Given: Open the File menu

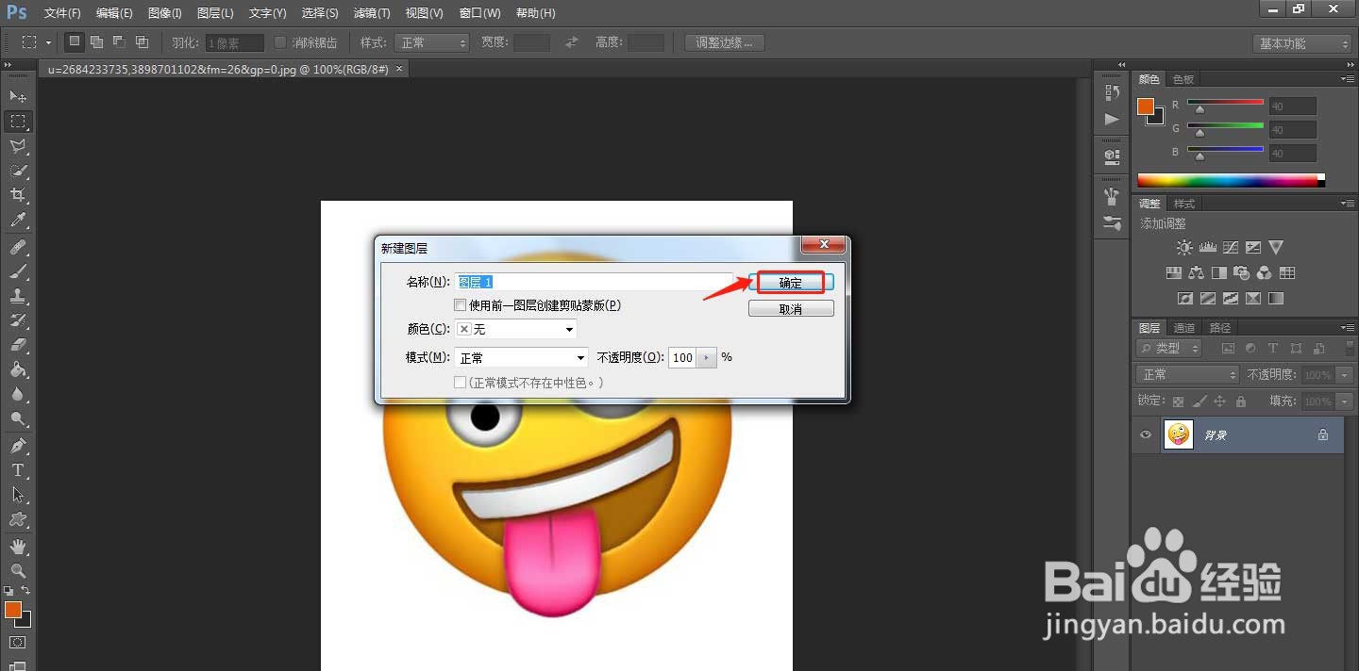Looking at the screenshot, I should point(62,13).
